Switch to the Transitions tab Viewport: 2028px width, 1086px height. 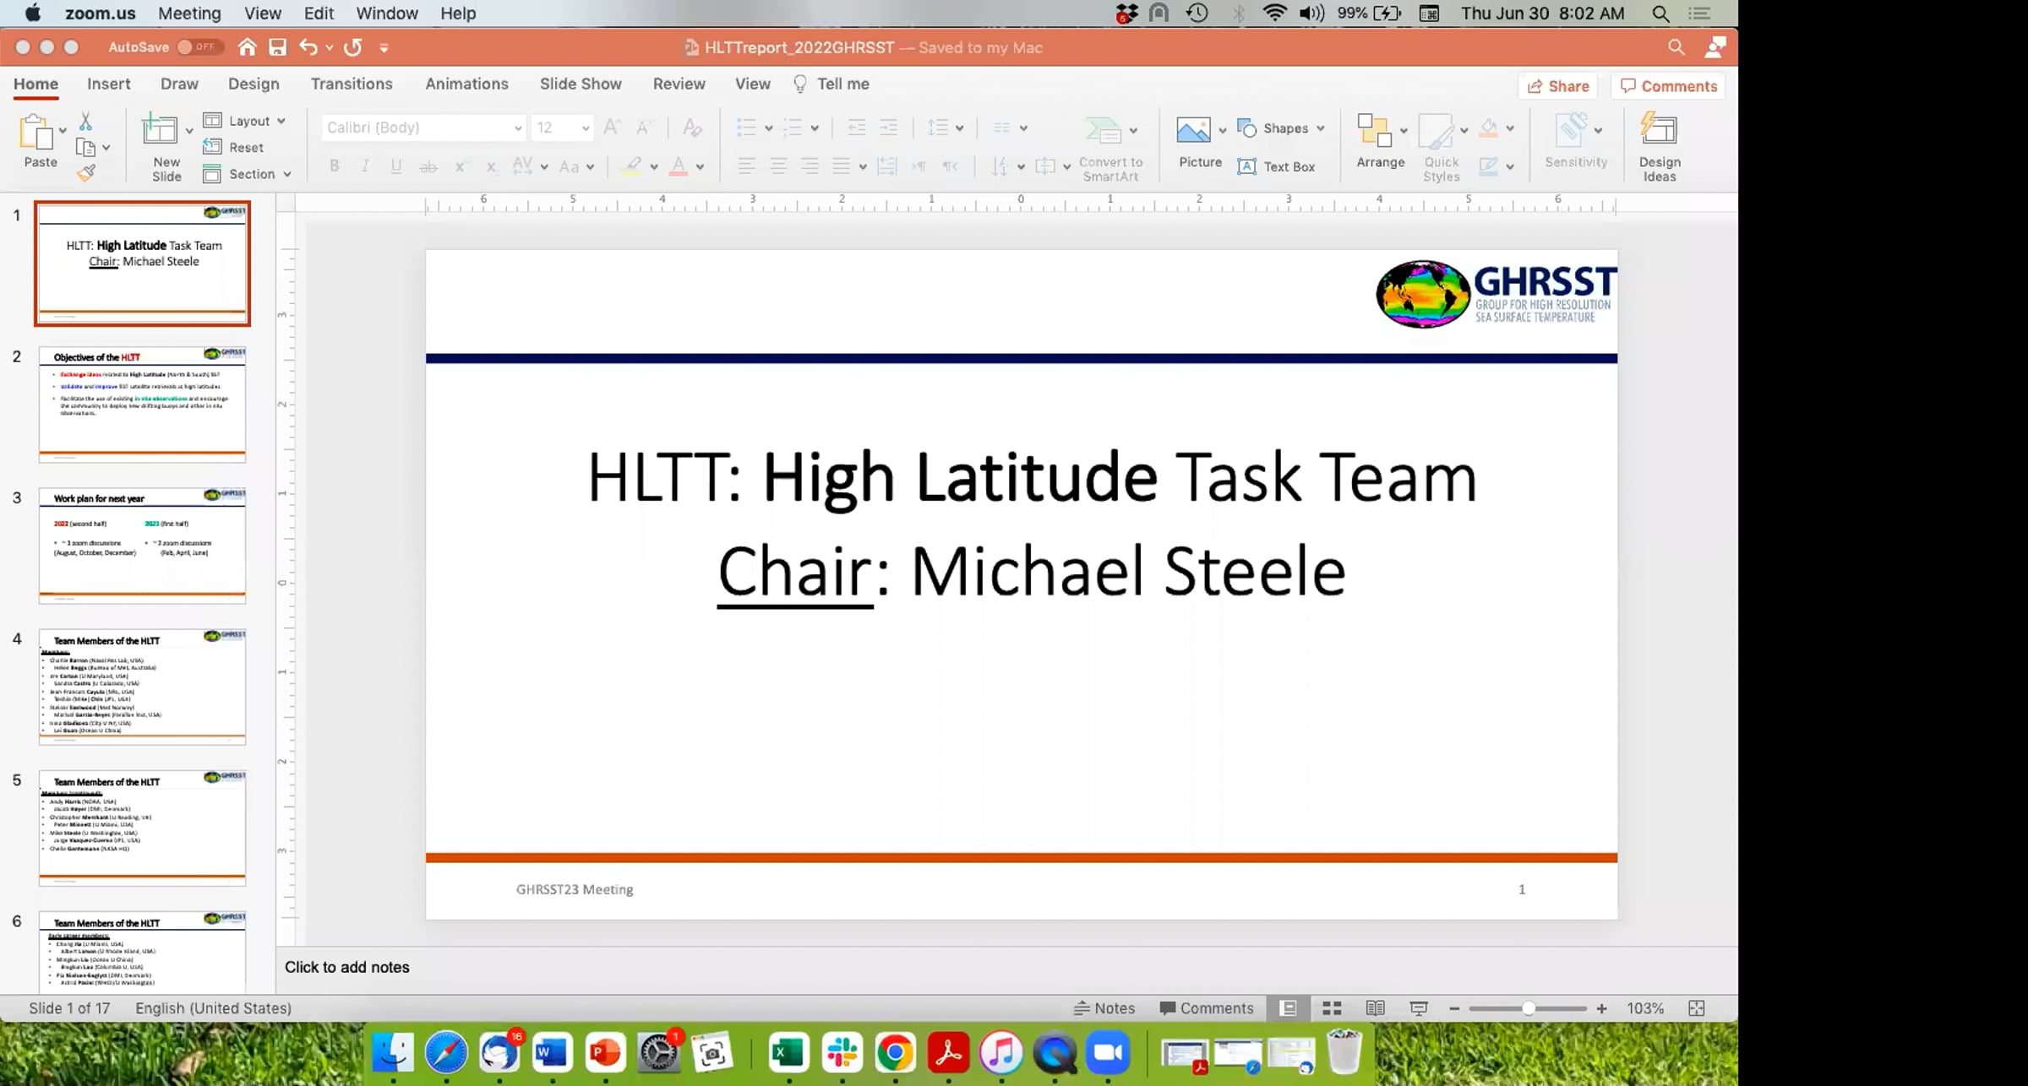[x=352, y=84]
